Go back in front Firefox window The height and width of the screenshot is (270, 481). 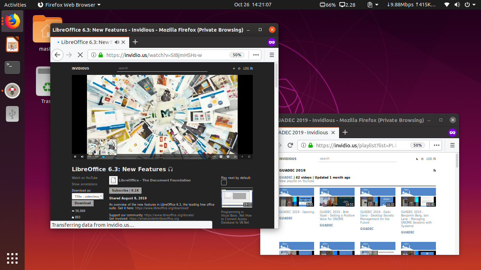click(x=57, y=55)
